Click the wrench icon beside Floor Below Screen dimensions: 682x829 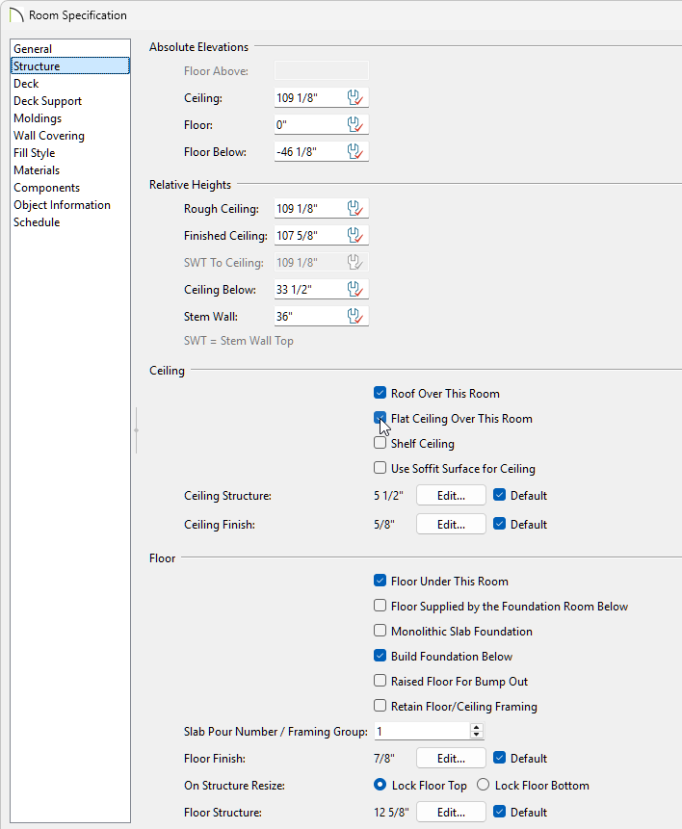click(355, 152)
